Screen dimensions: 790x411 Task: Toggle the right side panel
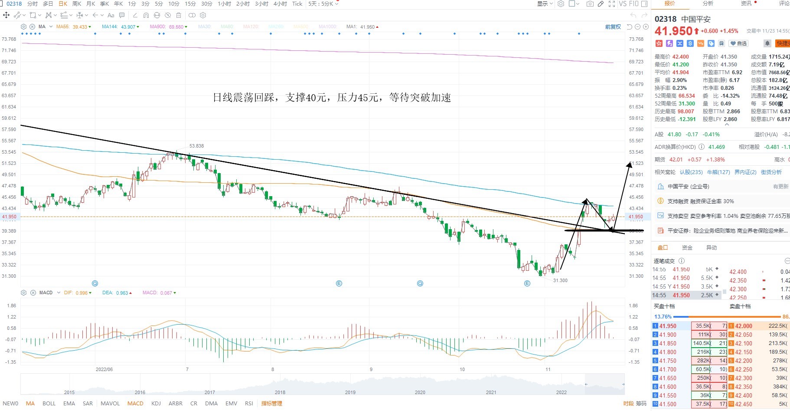point(644,3)
